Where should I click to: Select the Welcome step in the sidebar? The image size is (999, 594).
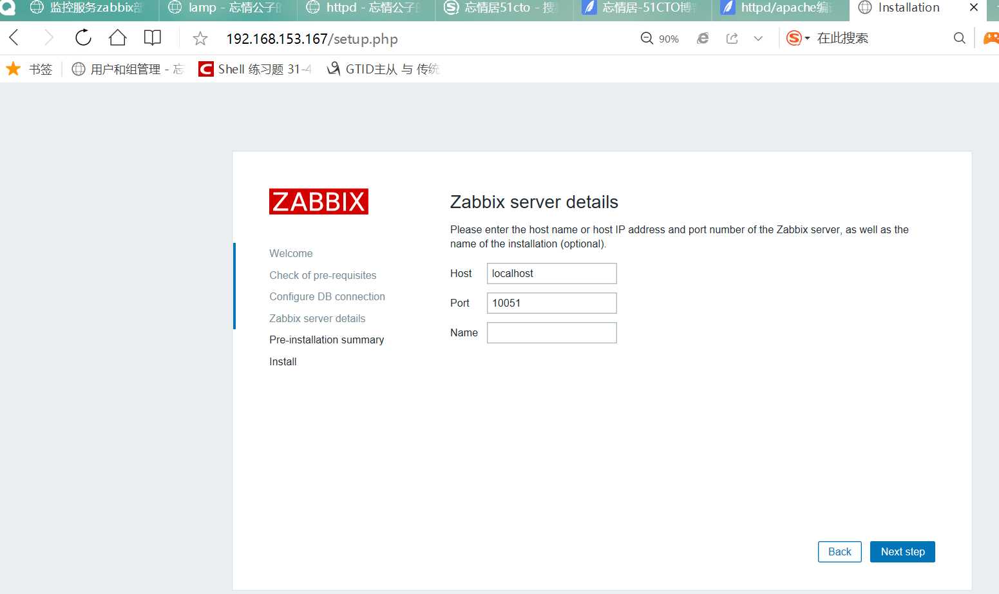point(291,253)
